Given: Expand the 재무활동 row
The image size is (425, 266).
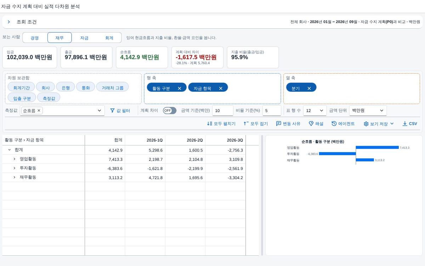Looking at the screenshot, I should [x=15, y=177].
